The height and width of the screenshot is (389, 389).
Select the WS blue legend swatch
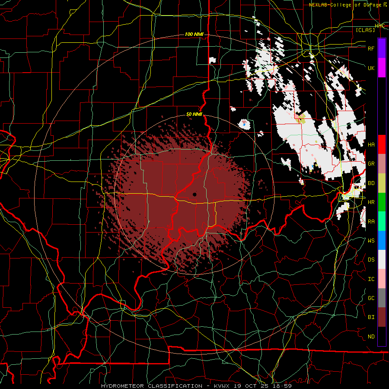coord(382,240)
